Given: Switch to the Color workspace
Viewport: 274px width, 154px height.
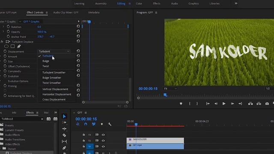Looking at the screenshot, I should tap(139, 3).
